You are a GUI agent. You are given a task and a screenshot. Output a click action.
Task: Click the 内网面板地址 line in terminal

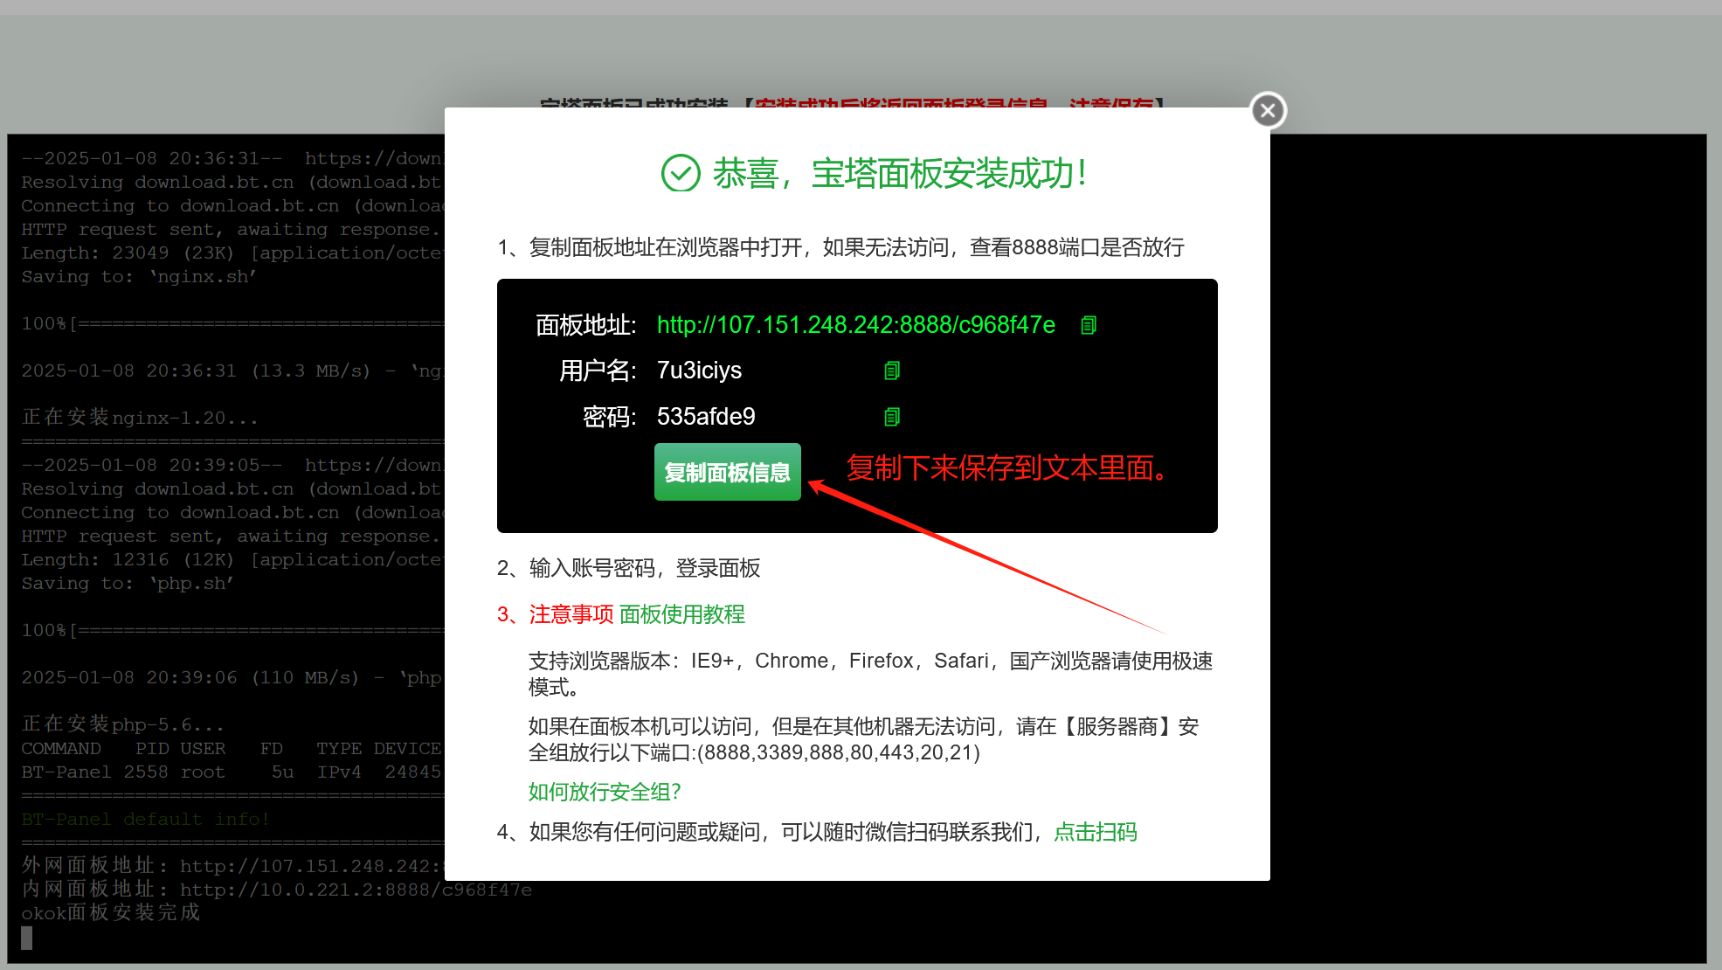pyautogui.click(x=276, y=890)
